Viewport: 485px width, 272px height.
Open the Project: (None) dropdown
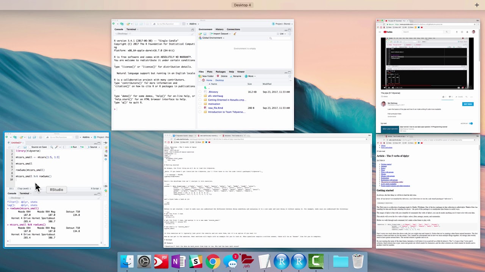click(282, 24)
